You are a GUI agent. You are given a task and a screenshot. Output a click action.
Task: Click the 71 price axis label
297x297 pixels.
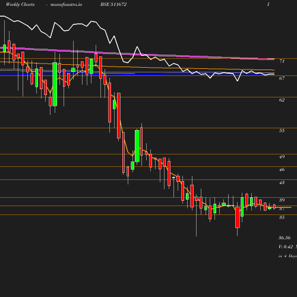tap(282, 61)
